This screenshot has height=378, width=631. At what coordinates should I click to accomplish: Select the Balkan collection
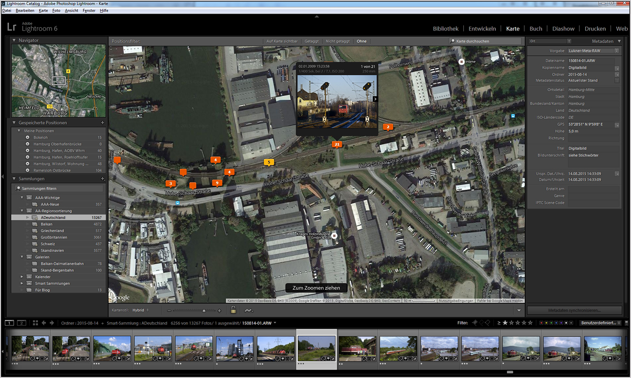pos(58,224)
